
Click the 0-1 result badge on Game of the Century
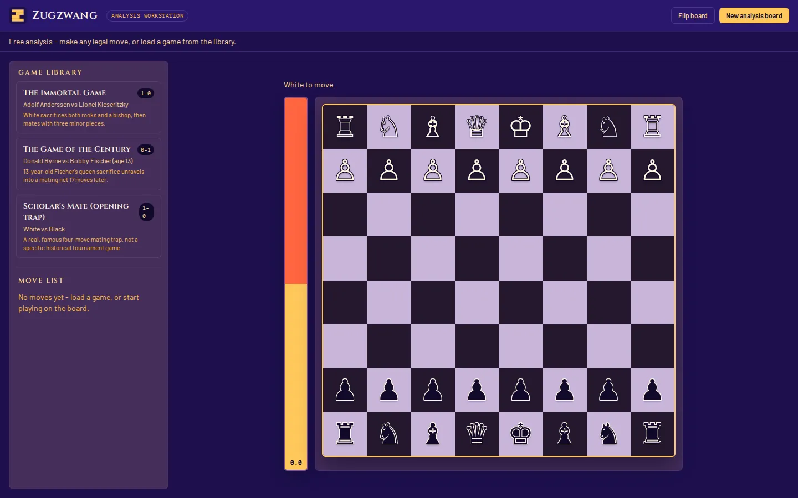(x=146, y=150)
